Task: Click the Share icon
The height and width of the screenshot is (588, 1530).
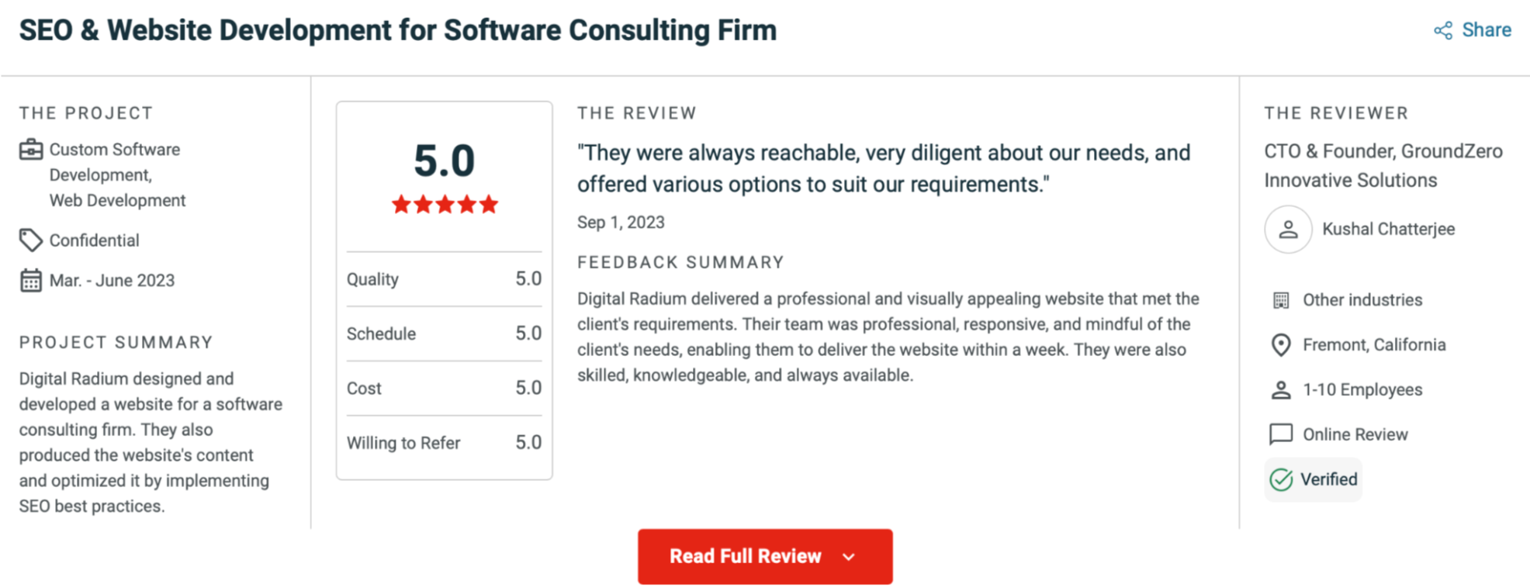Action: tap(1442, 31)
